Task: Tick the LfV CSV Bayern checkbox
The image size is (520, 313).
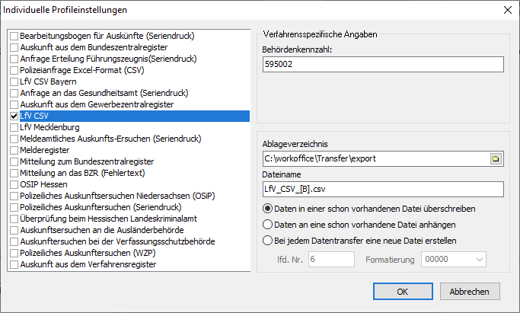Action: click(x=14, y=81)
